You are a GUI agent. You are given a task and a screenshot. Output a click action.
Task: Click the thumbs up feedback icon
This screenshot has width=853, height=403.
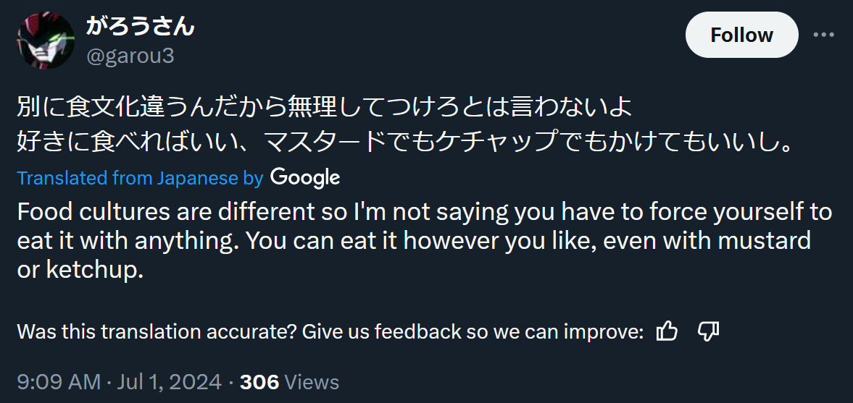(x=667, y=331)
